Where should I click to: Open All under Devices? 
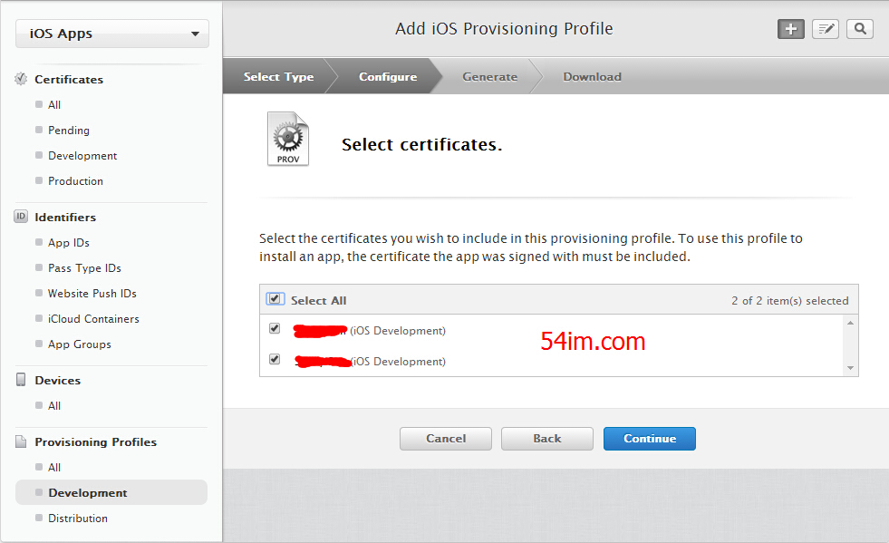coord(54,406)
